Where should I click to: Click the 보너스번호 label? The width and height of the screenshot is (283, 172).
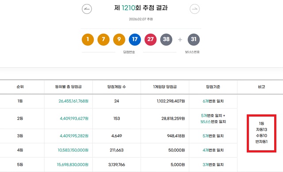192,52
